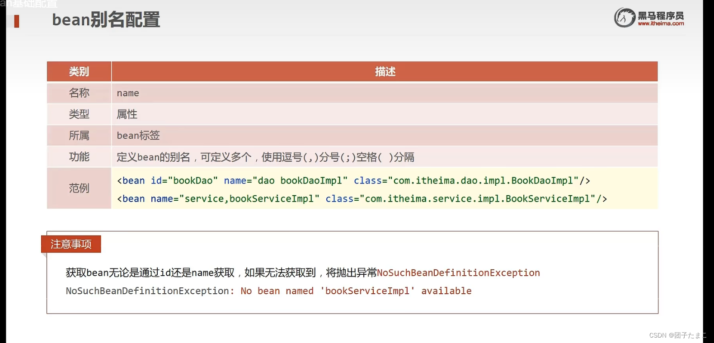Image resolution: width=714 pixels, height=343 pixels.
Task: Click the '名称' row label
Action: pos(79,93)
